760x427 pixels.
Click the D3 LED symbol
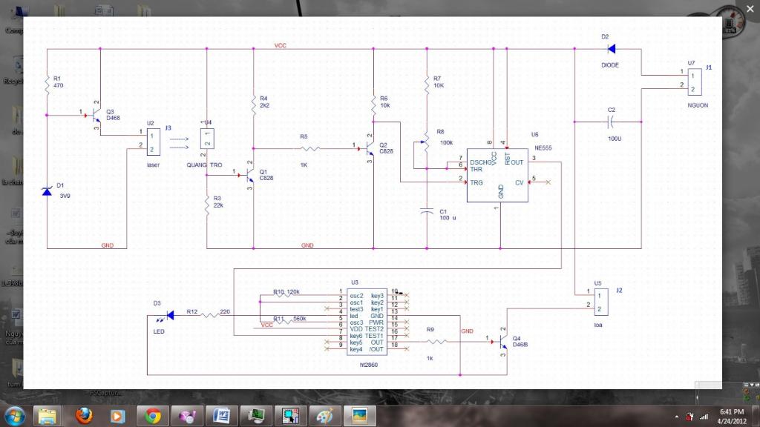(x=167, y=316)
